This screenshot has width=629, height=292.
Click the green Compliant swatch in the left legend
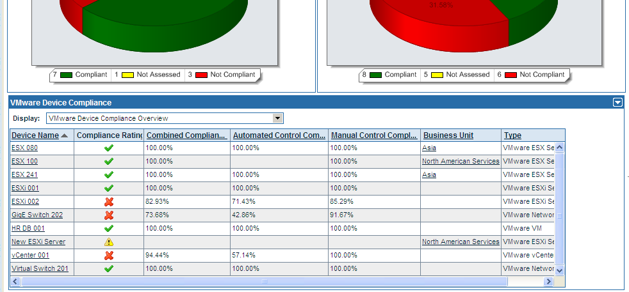tap(66, 75)
